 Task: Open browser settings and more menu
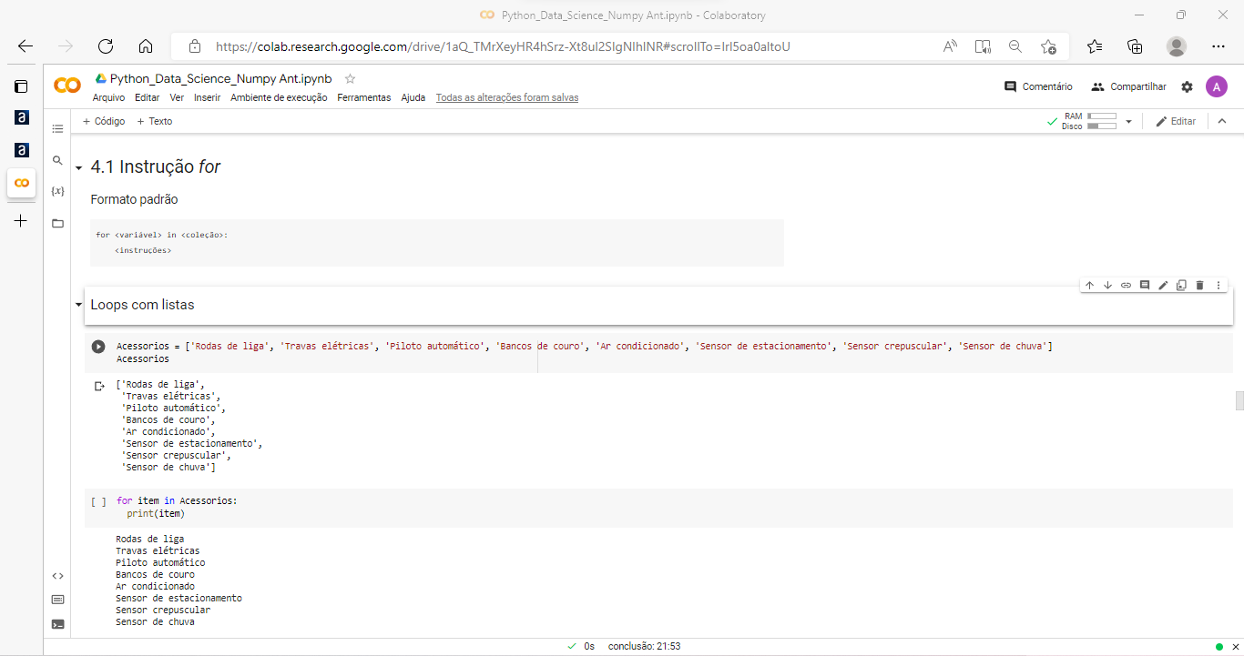[x=1219, y=46]
